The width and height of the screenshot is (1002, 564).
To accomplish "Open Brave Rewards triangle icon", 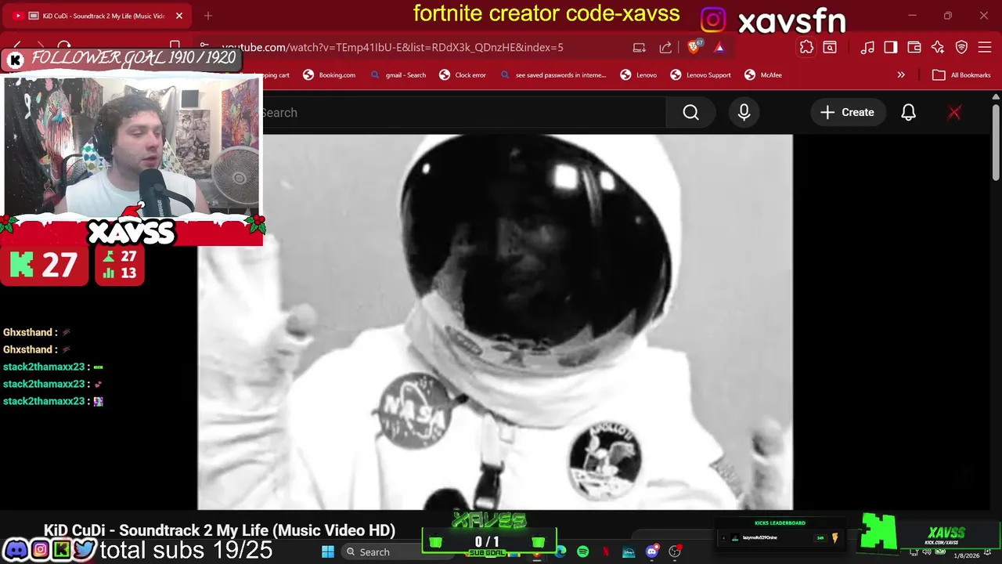I will click(x=719, y=47).
